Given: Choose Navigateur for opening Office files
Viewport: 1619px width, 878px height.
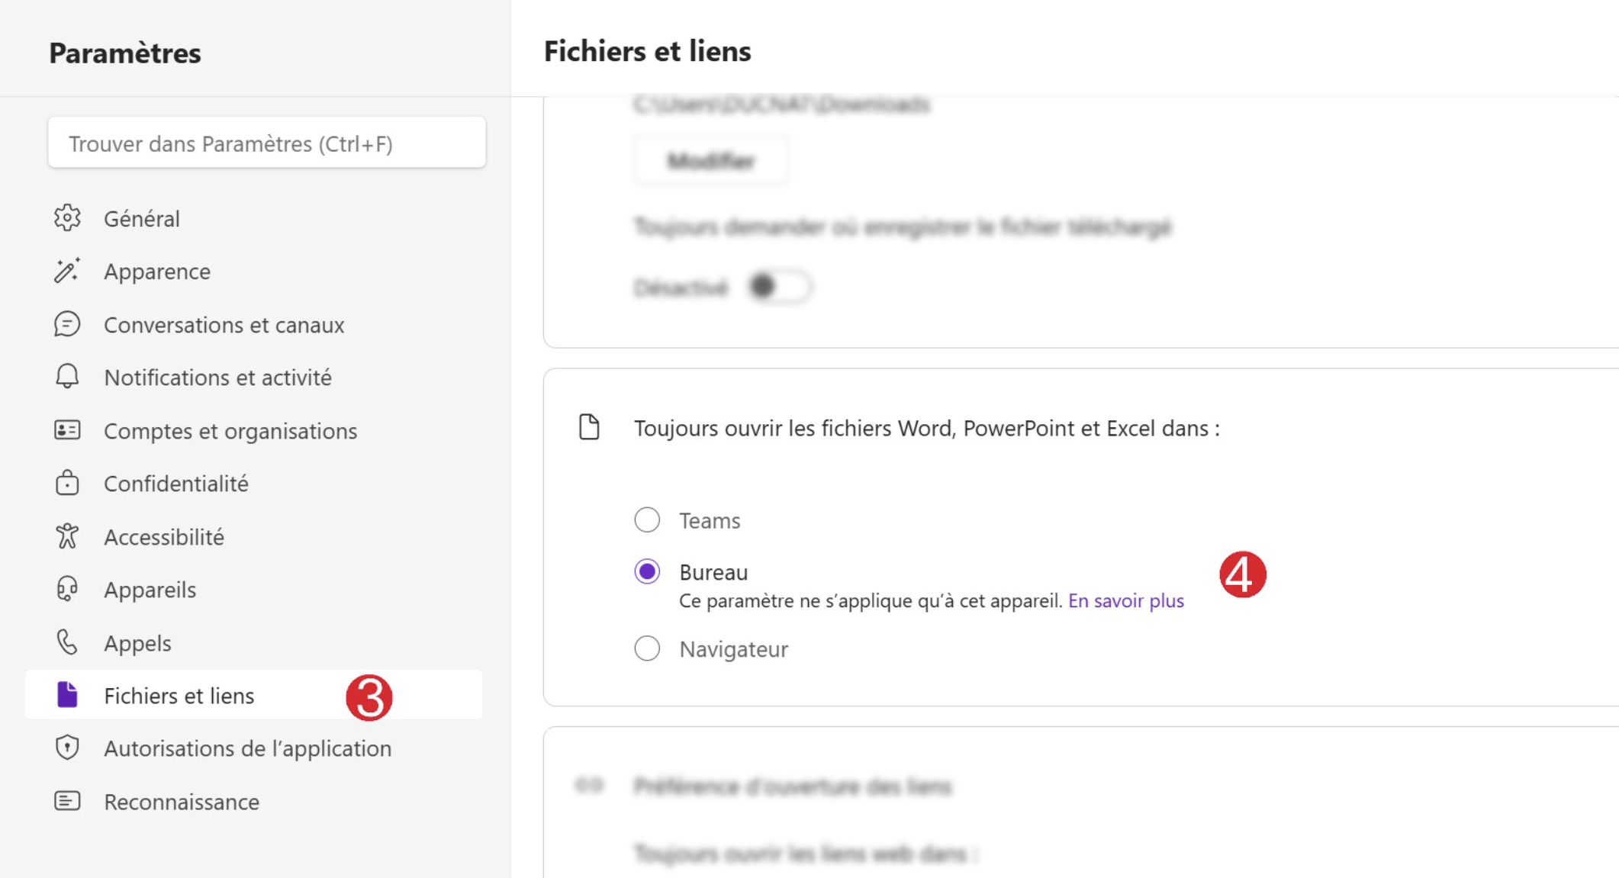Looking at the screenshot, I should click(647, 648).
